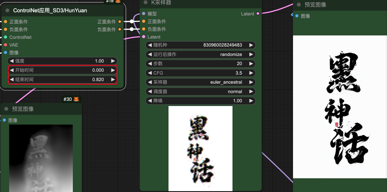This screenshot has height=192, width=387.
Task: Collapse the #30 预览图像 node via its title dot
Action: coord(6,109)
